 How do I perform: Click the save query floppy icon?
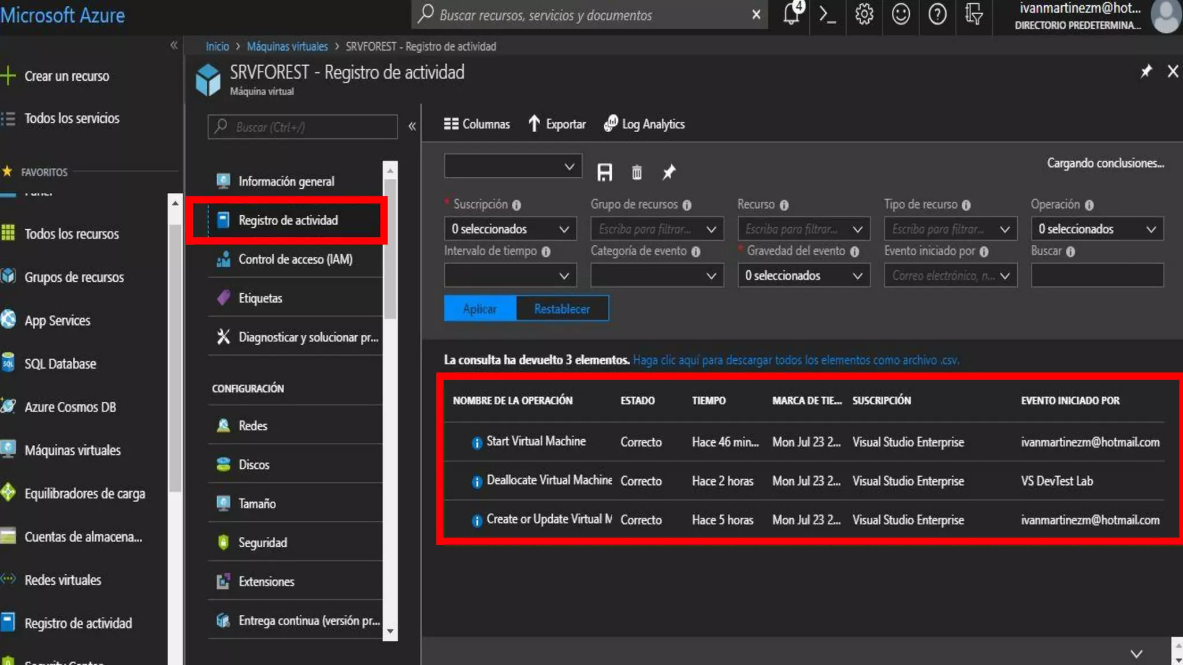[x=604, y=172]
